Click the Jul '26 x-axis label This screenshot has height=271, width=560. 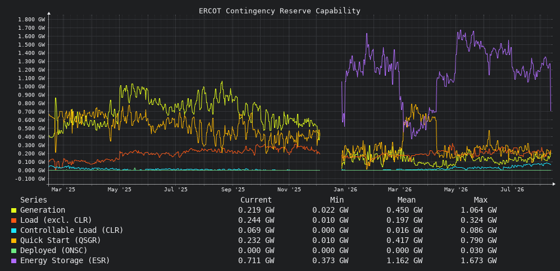(512, 190)
